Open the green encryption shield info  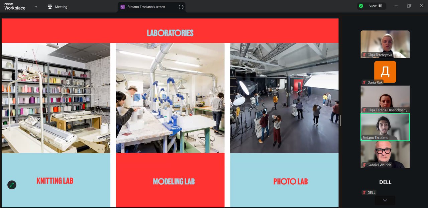(361, 6)
